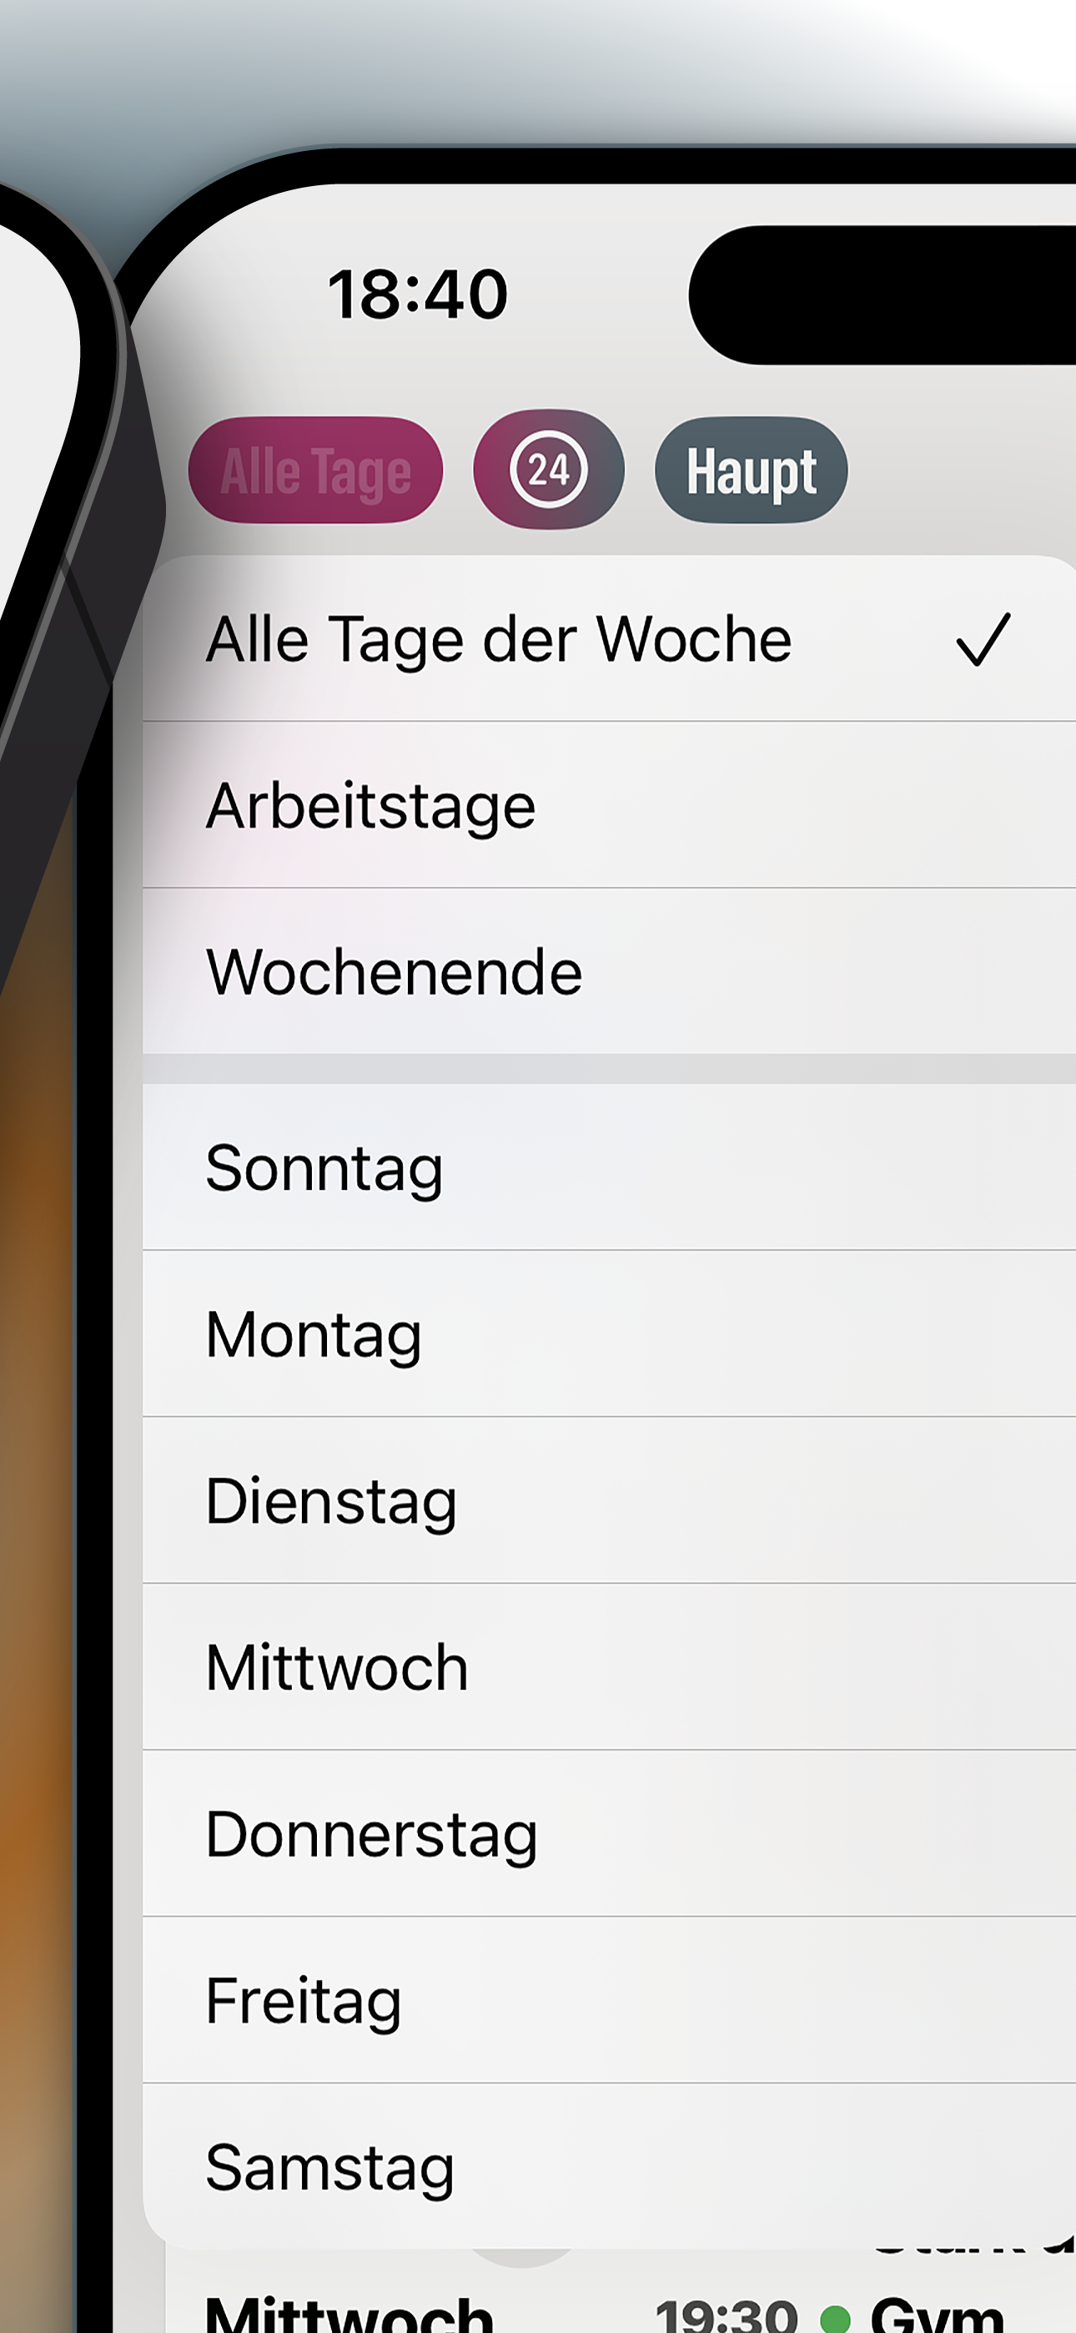This screenshot has width=1076, height=2333.
Task: Open the Alle Tage filter dropdown
Action: (x=315, y=470)
